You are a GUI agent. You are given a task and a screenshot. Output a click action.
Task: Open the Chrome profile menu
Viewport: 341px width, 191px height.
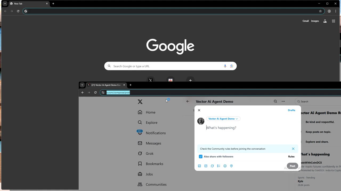pos(329,11)
